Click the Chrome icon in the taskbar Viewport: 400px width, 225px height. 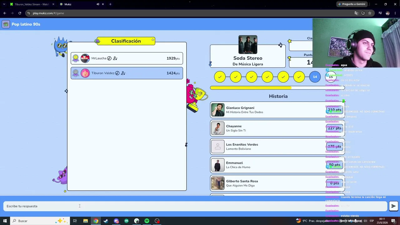tap(96, 221)
